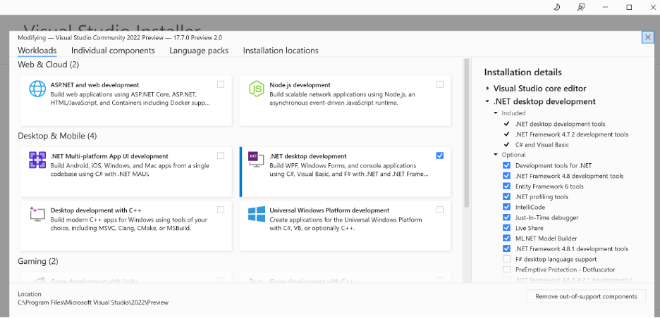Close the Modifying dialog with X
Image resolution: width=660 pixels, height=318 pixels.
tap(648, 37)
